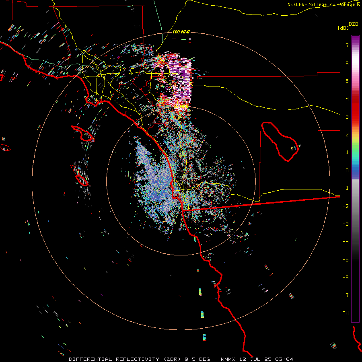The width and height of the screenshot is (362, 362).
Task: Click the positive 5 value on the dB scale
Action: (347, 81)
